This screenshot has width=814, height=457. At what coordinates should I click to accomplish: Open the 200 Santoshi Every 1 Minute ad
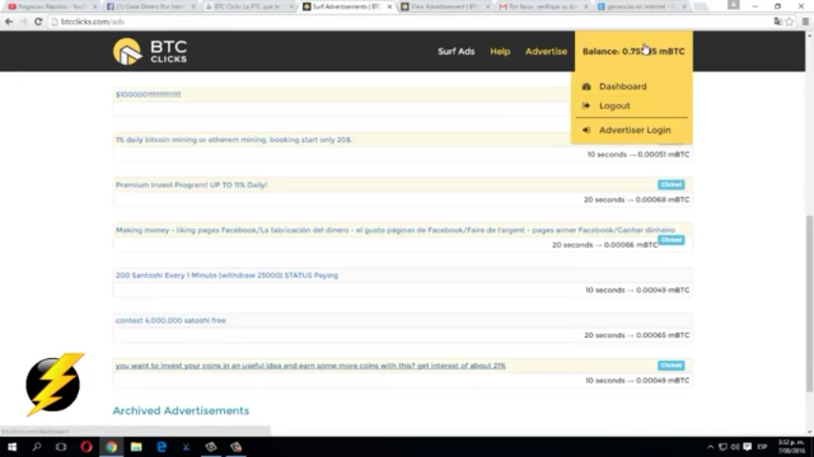[227, 275]
